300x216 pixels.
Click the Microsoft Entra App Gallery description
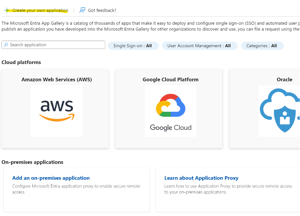(151, 26)
